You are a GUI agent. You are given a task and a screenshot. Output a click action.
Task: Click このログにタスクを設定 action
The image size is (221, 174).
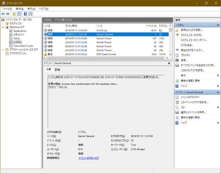click(x=193, y=70)
